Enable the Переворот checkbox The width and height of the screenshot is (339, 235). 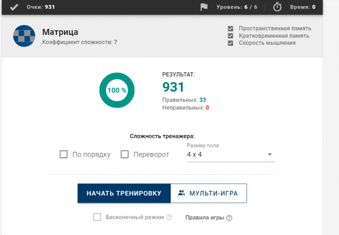click(x=125, y=154)
